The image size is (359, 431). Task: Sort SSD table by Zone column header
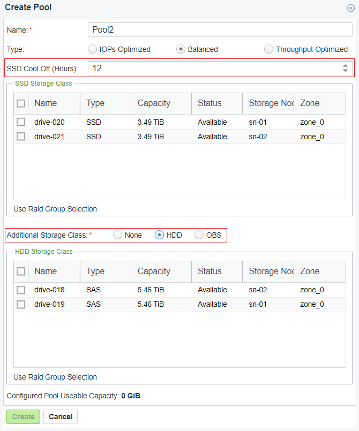tap(320, 103)
